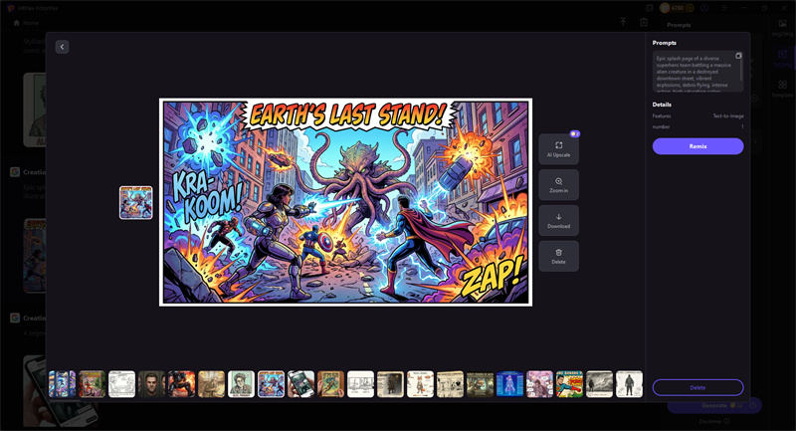796x431 pixels.
Task: Open the dark silhouette on white thumbnail
Action: (629, 384)
